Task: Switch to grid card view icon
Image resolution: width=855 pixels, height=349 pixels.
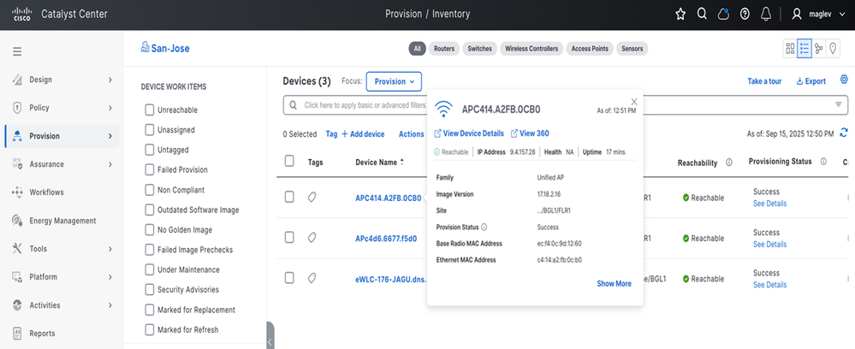Action: (790, 49)
